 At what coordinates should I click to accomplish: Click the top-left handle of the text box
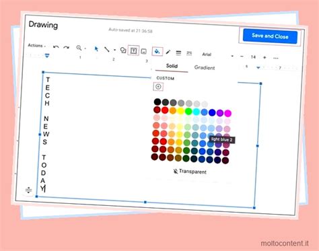coord(43,72)
